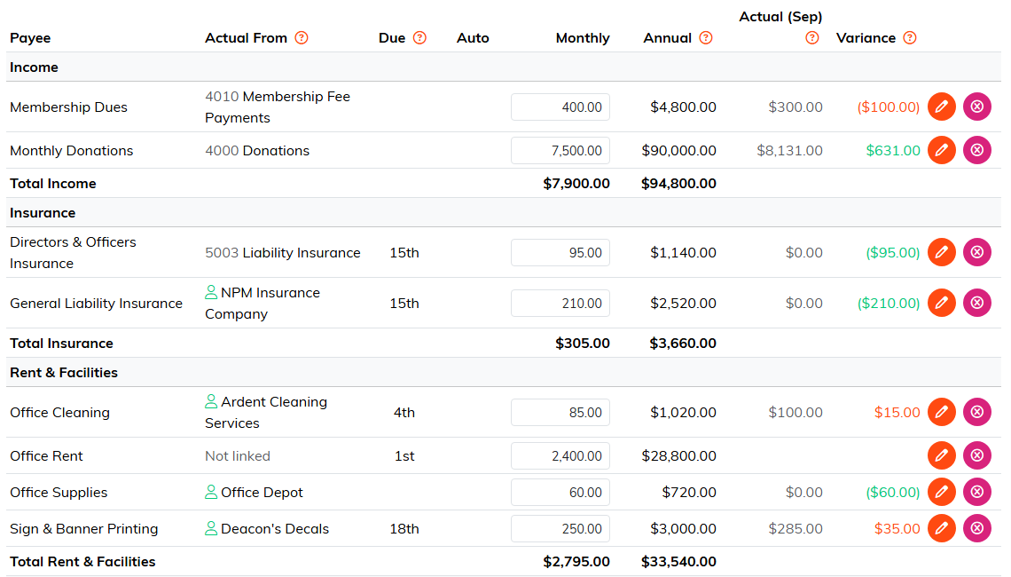Viewport: 1011px width, 577px height.
Task: Click the 1st due date cell
Action: point(404,455)
